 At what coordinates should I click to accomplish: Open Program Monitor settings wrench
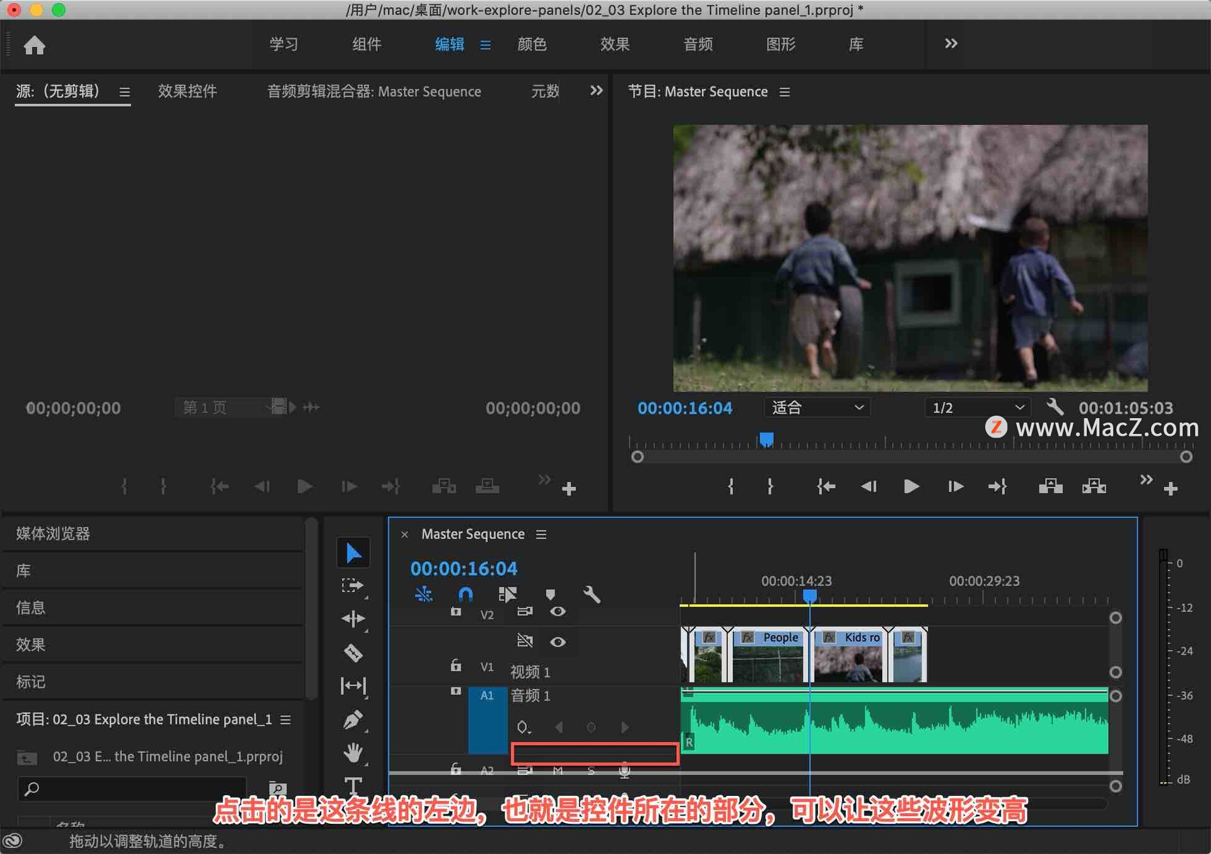[x=1055, y=407]
